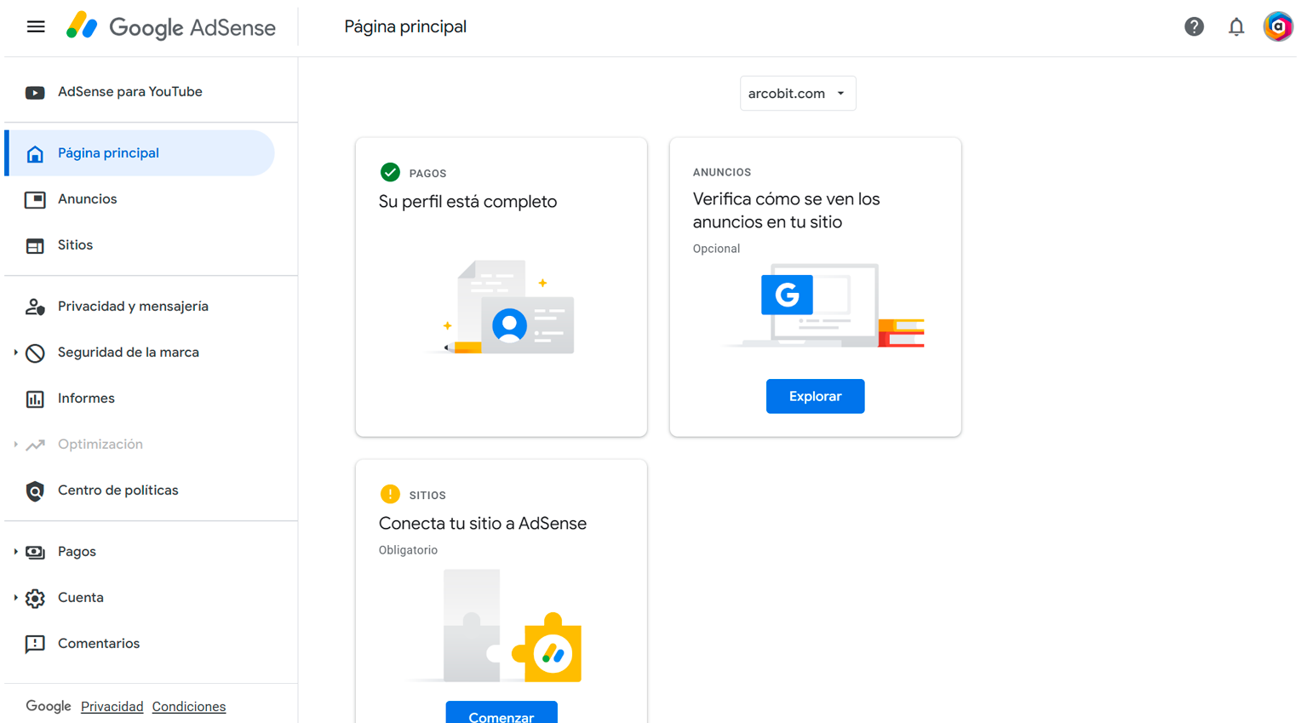Select Sitios in the sidebar
The height and width of the screenshot is (723, 1301).
point(75,245)
